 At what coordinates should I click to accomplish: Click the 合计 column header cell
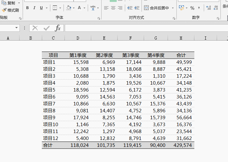tap(181, 55)
